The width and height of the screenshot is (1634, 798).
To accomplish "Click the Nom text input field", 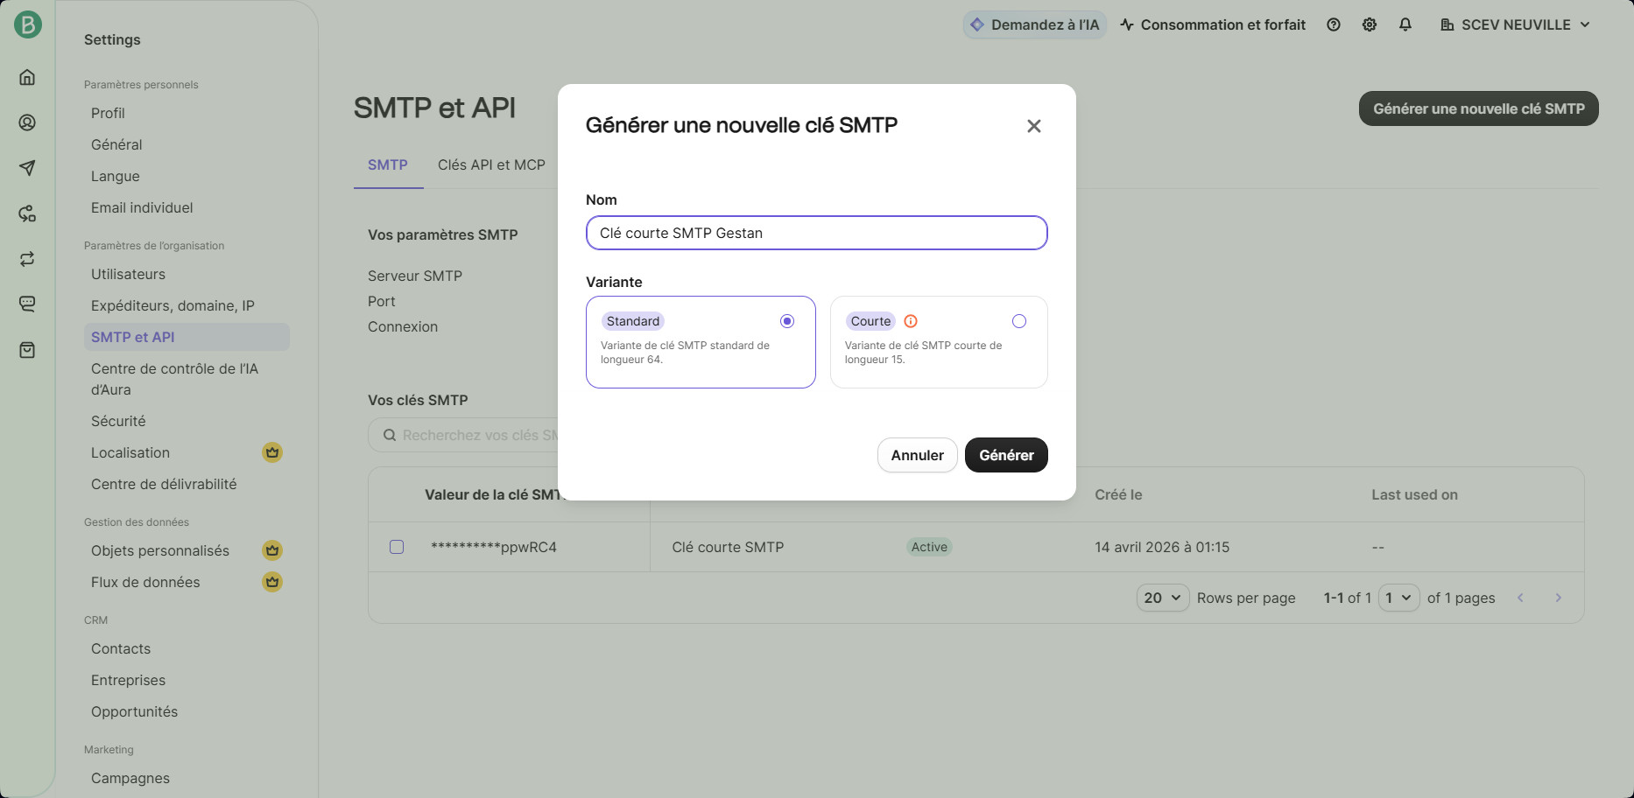I will pyautogui.click(x=816, y=233).
